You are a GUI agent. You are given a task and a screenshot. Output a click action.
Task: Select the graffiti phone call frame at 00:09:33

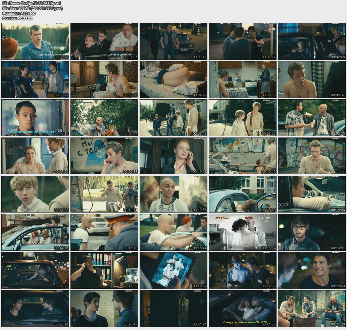(104, 156)
